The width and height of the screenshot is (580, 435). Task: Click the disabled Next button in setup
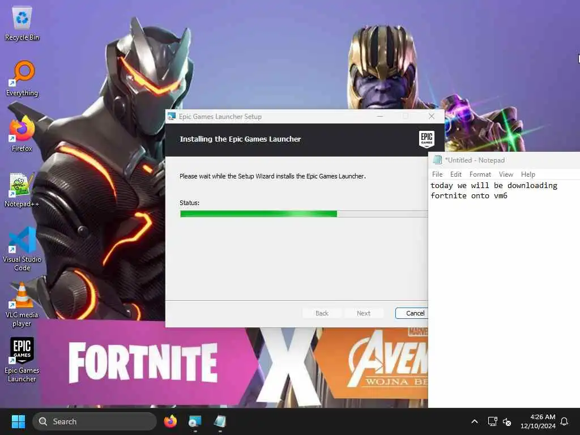364,313
